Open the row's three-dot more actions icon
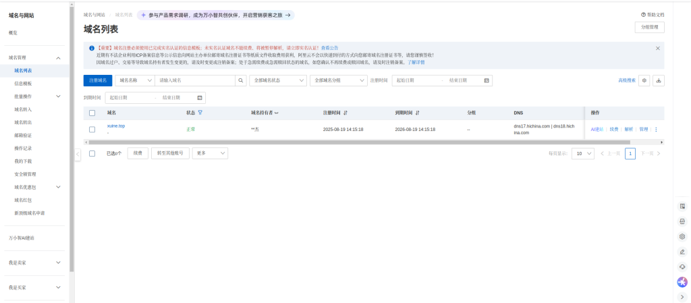This screenshot has height=303, width=691. click(x=656, y=129)
